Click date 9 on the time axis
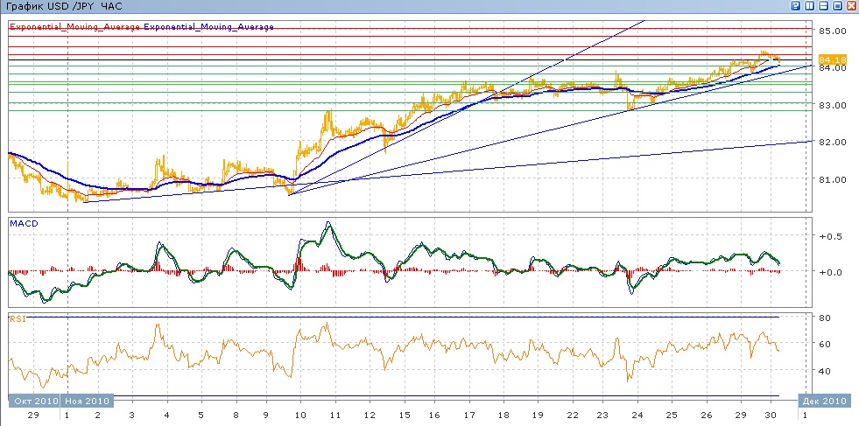The height and width of the screenshot is (426, 859). [267, 416]
